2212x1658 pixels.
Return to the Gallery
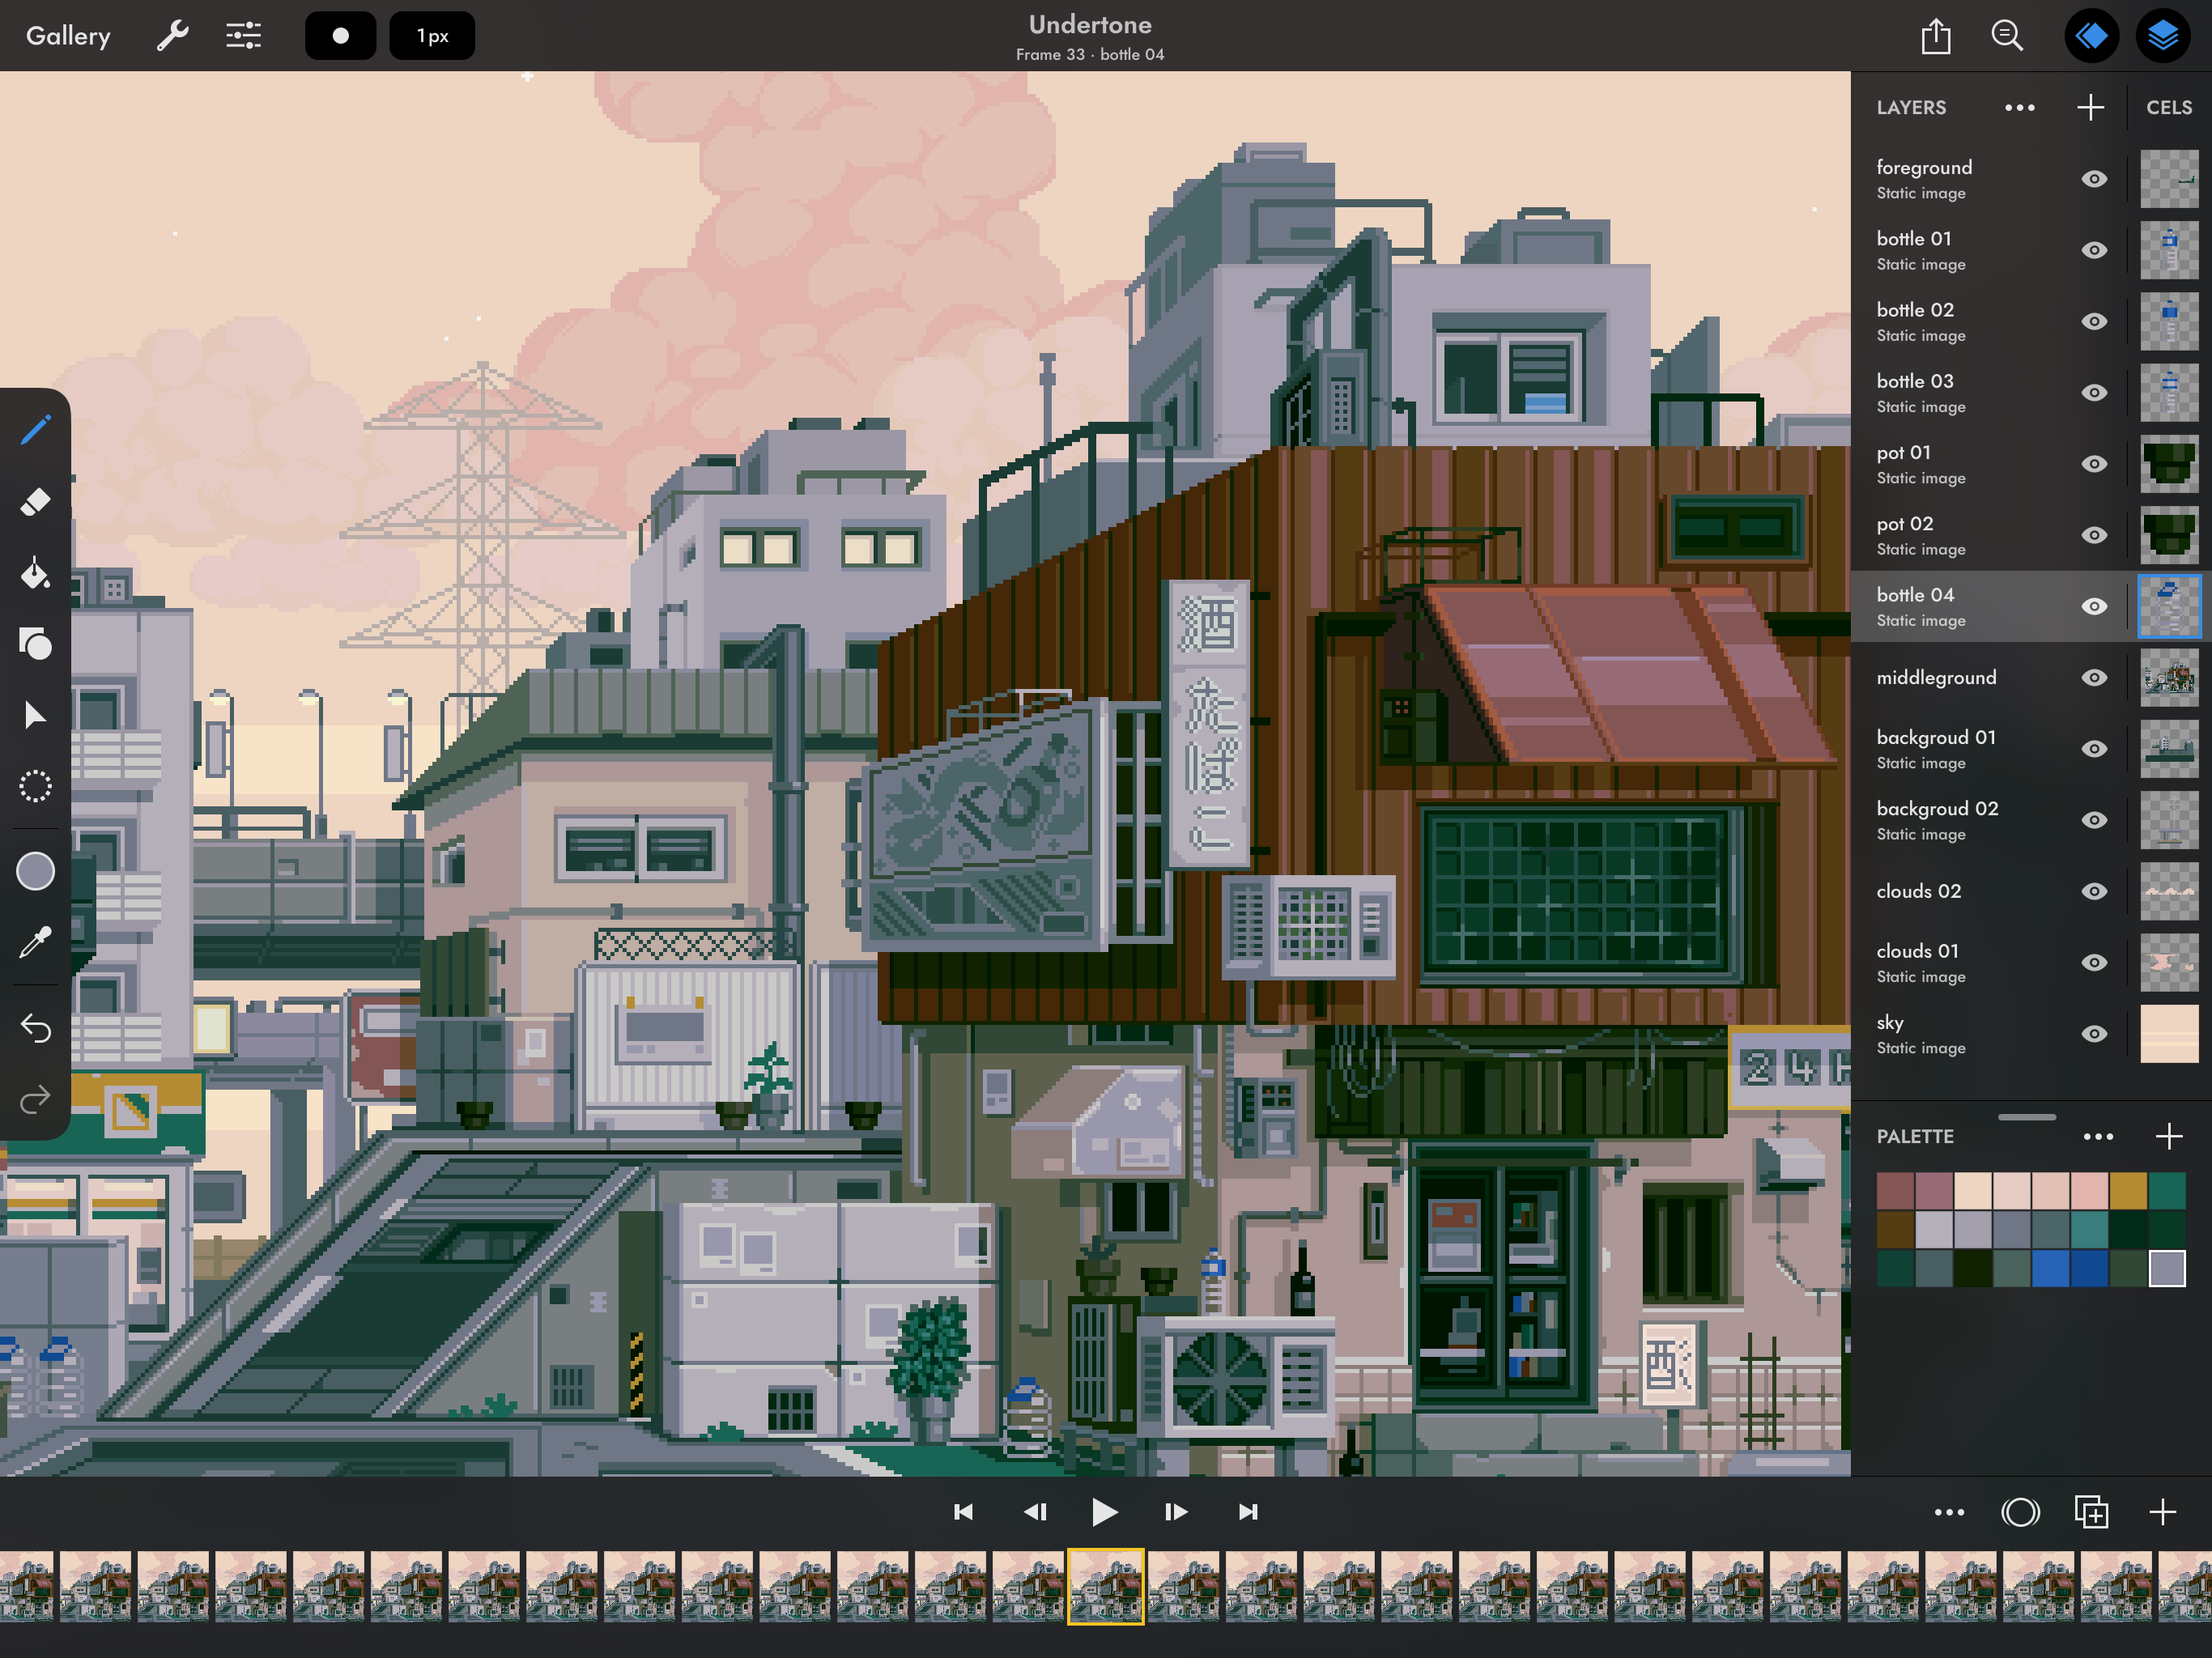pos(68,36)
